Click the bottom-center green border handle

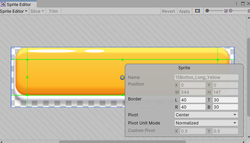pos(122,95)
